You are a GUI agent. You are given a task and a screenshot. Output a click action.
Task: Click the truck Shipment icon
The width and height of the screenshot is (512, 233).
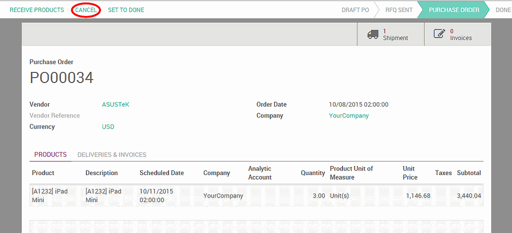(372, 34)
